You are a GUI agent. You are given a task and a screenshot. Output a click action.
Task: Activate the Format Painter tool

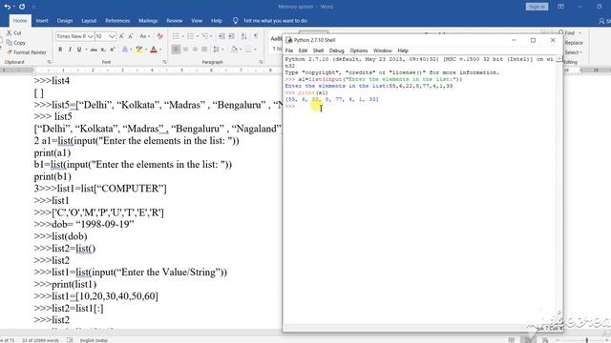coord(26,52)
